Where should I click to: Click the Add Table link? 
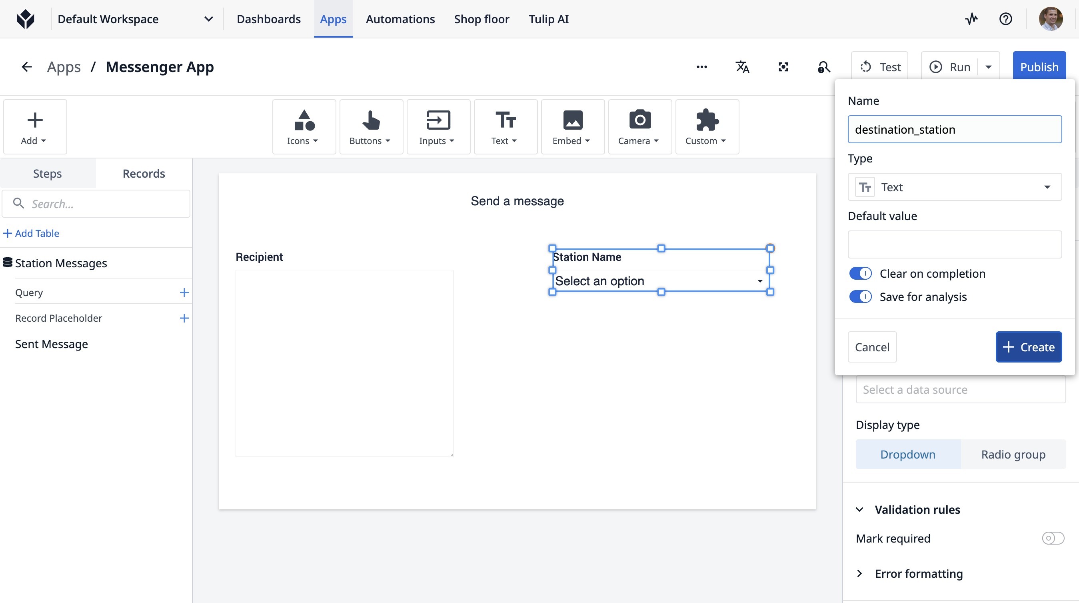point(32,233)
